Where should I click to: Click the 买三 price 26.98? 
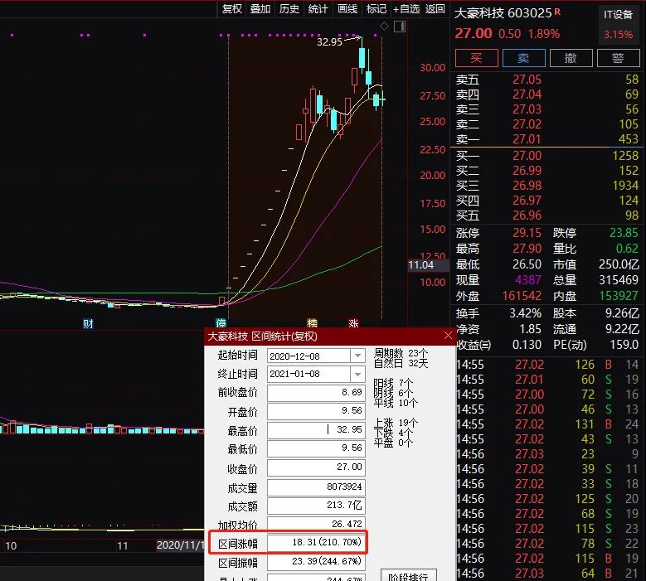[527, 186]
